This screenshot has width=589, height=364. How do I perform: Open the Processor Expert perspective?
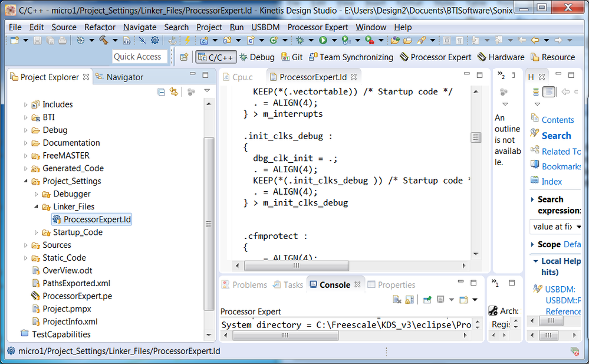436,57
